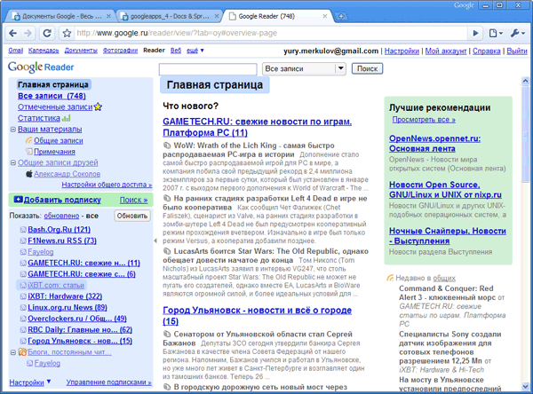Screen dimensions: 533x394
Task: Open Ночные Снайперы. Новости recommendation
Action: (448, 236)
